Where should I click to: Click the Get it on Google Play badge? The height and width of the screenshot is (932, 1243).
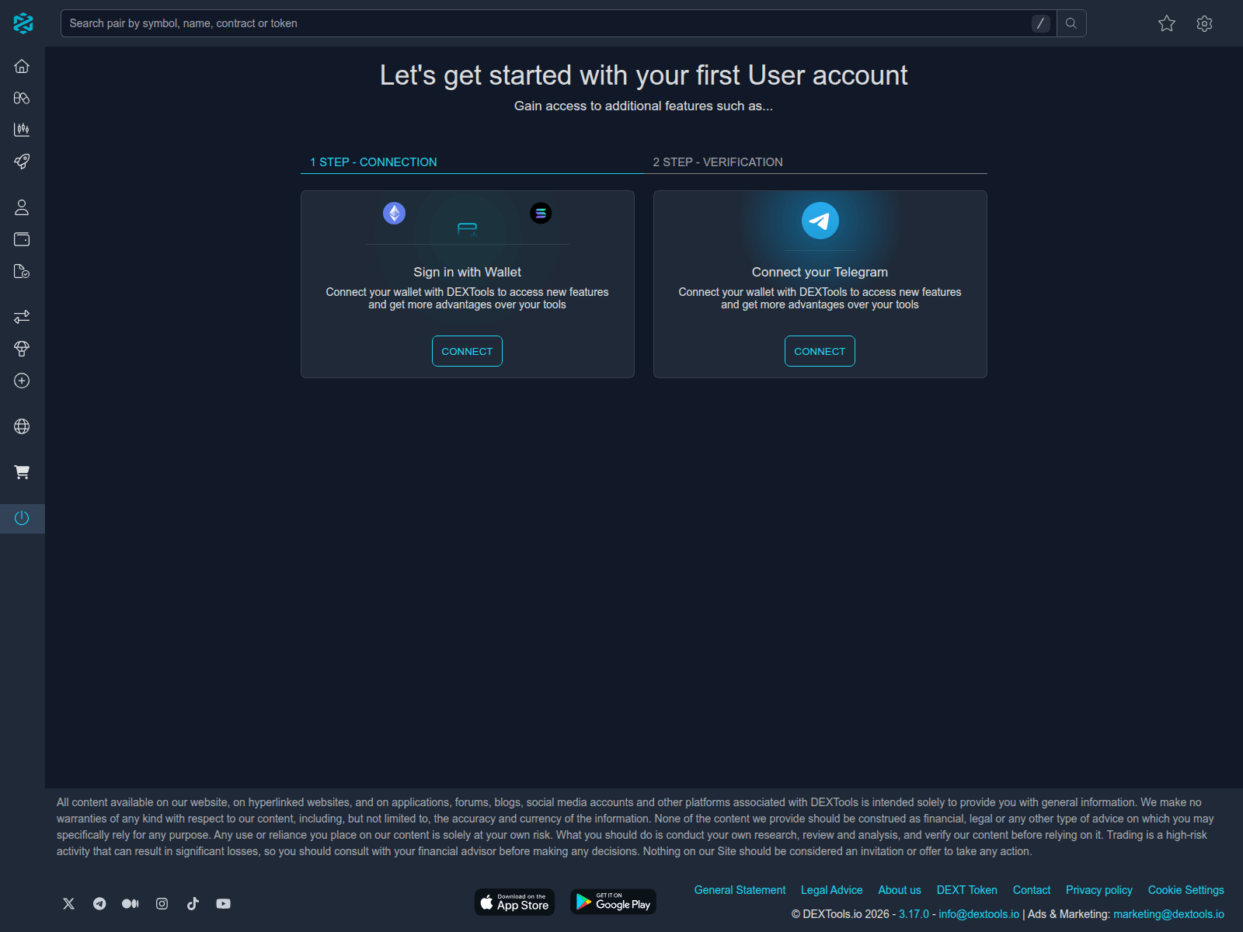click(x=614, y=902)
